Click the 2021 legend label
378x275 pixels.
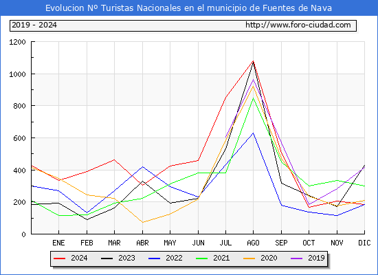221,258
